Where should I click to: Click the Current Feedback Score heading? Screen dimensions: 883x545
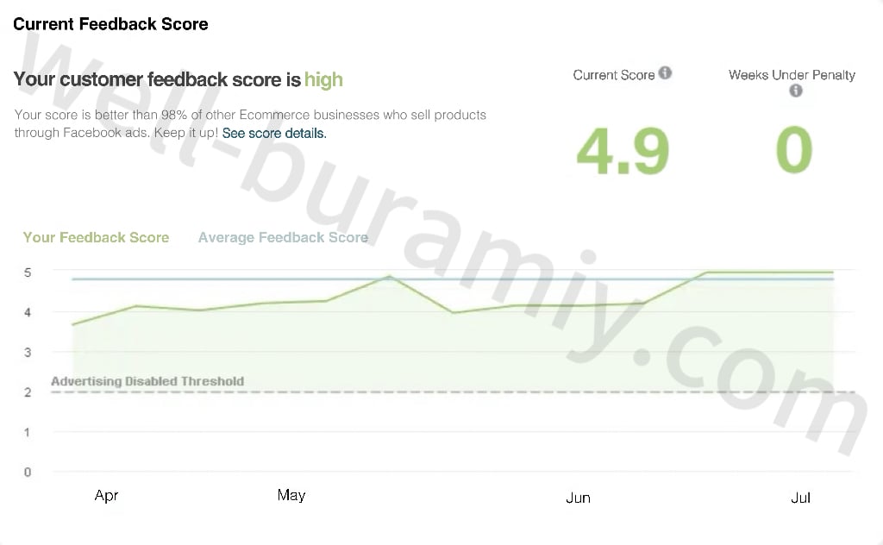110,24
